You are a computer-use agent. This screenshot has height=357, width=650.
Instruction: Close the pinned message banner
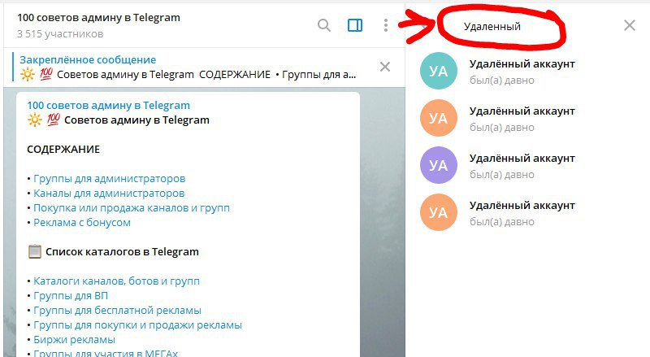point(385,67)
